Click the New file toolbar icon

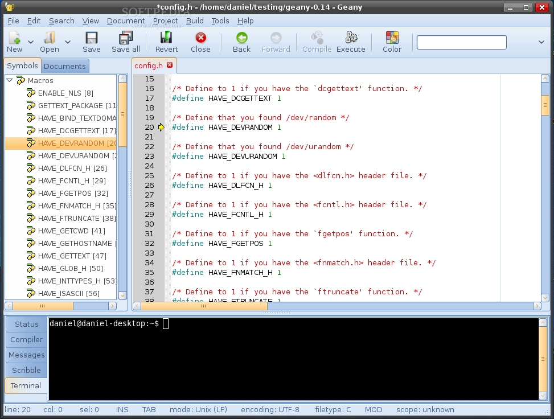pyautogui.click(x=14, y=38)
